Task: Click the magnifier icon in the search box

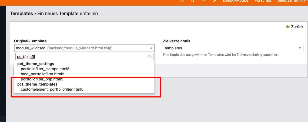Action: click(150, 57)
